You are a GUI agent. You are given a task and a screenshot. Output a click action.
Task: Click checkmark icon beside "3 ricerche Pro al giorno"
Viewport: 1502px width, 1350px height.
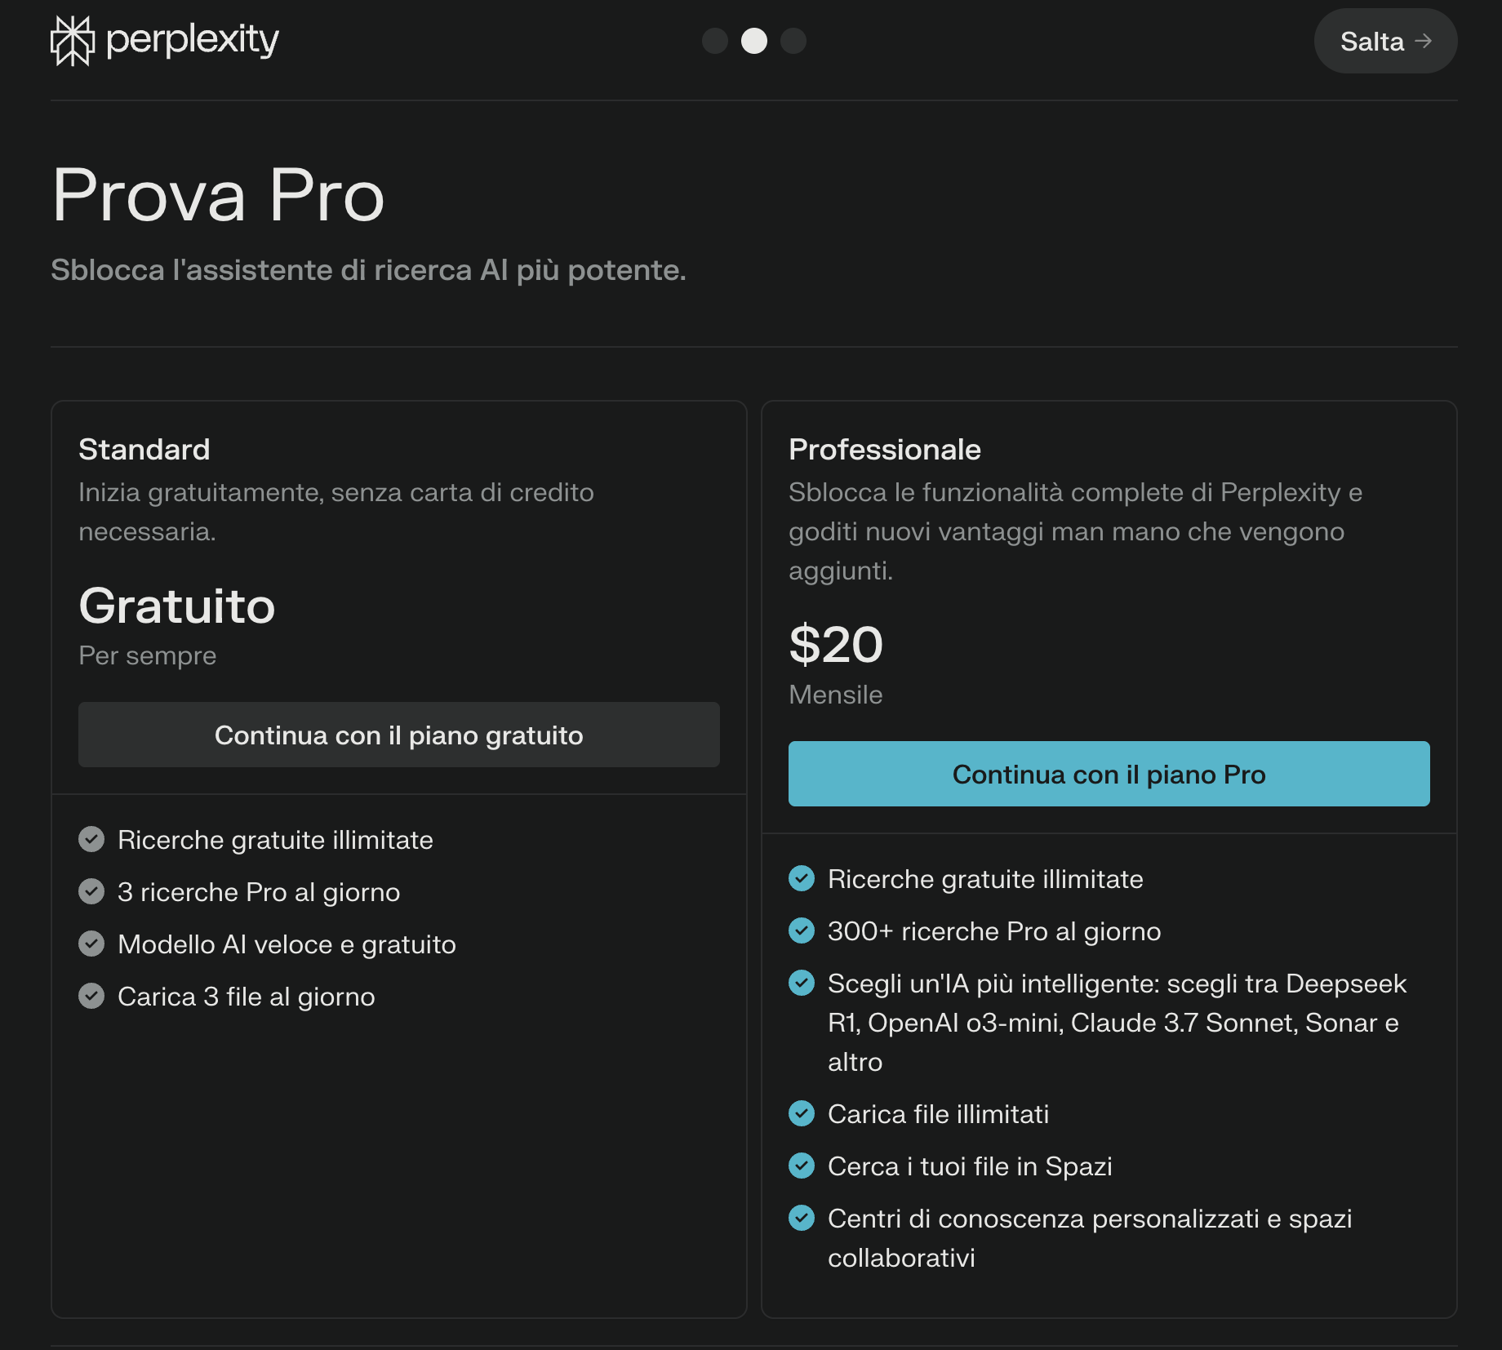91,891
